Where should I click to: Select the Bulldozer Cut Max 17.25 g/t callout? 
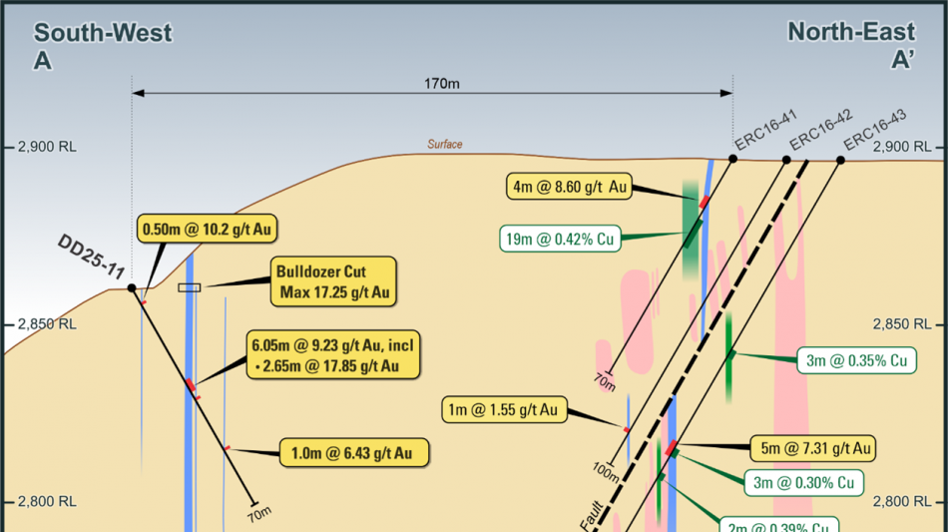[x=333, y=281]
